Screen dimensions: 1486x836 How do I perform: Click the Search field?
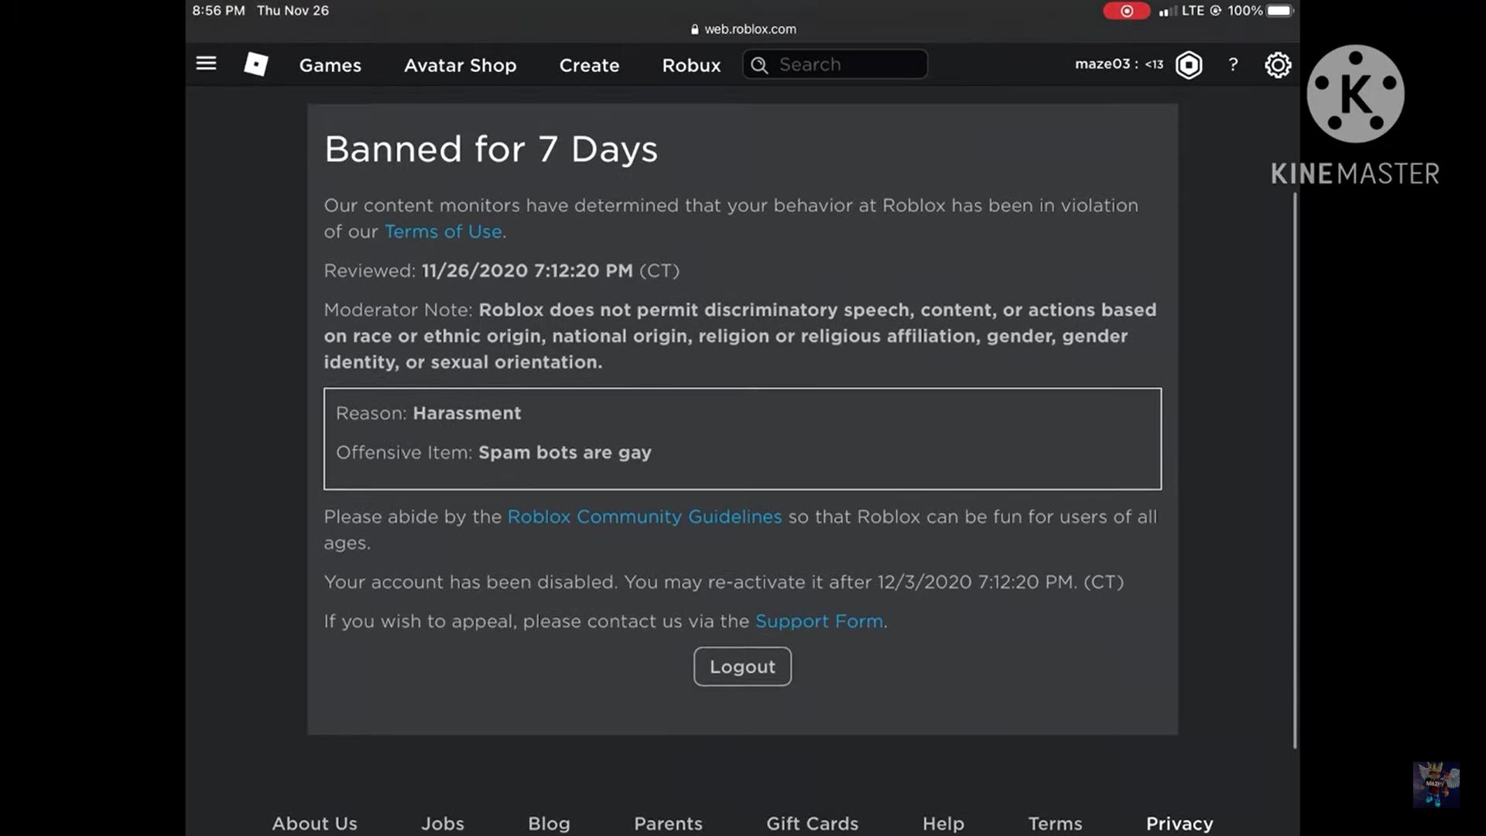coord(835,64)
